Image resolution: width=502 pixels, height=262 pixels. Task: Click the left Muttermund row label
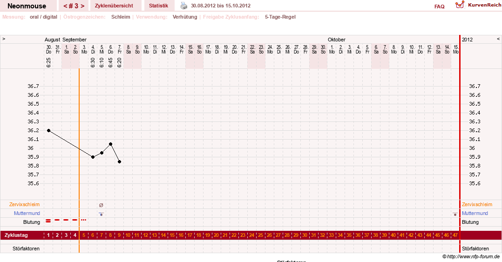click(27, 214)
